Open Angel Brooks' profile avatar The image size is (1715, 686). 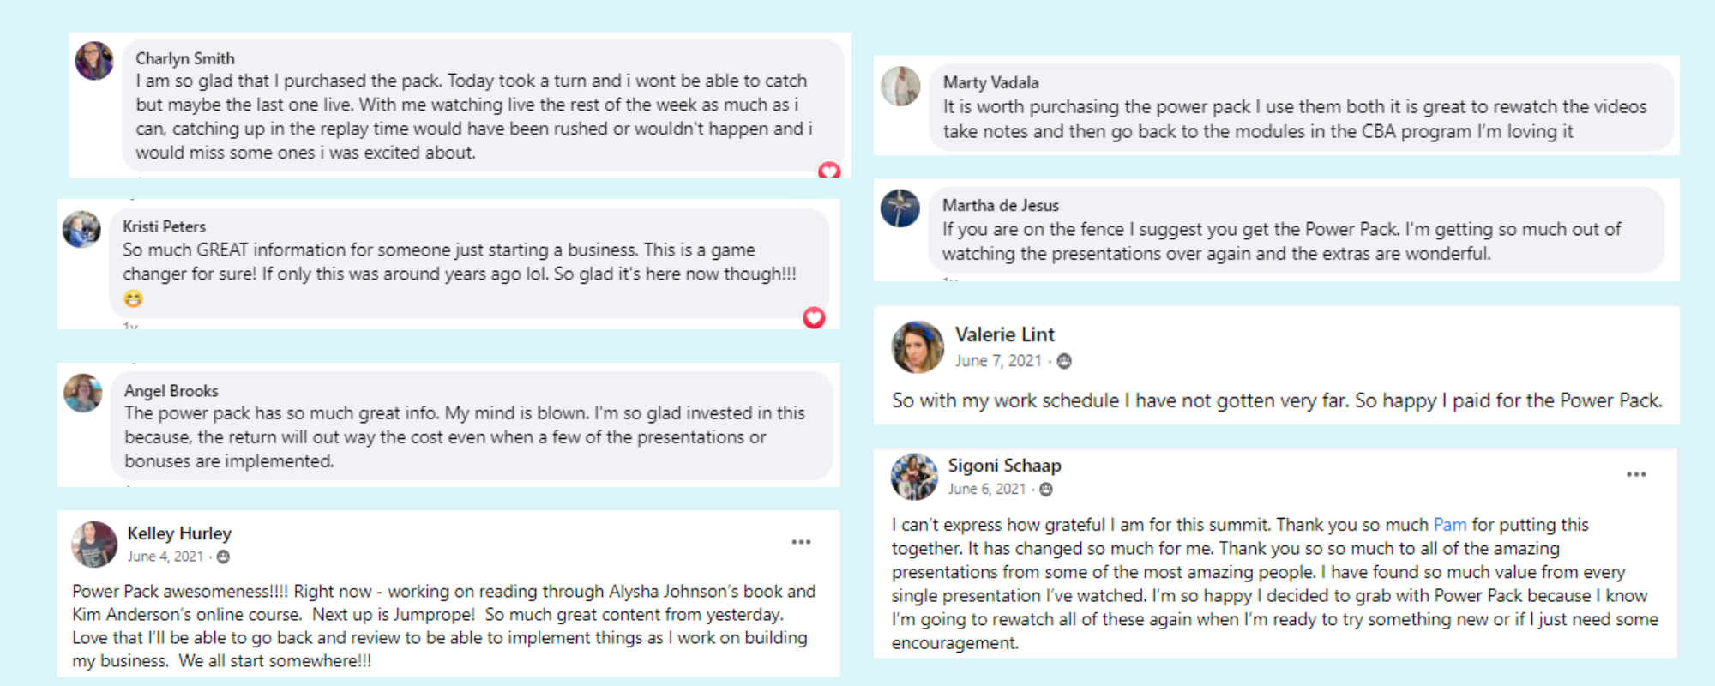[x=83, y=393]
